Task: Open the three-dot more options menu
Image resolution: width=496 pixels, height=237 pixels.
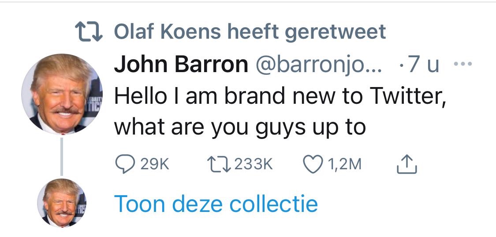Action: click(462, 66)
